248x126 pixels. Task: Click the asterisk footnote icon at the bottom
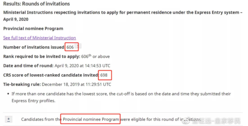pos(9,119)
